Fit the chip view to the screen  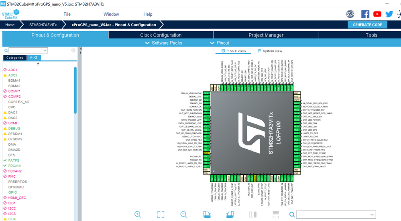click(x=161, y=214)
